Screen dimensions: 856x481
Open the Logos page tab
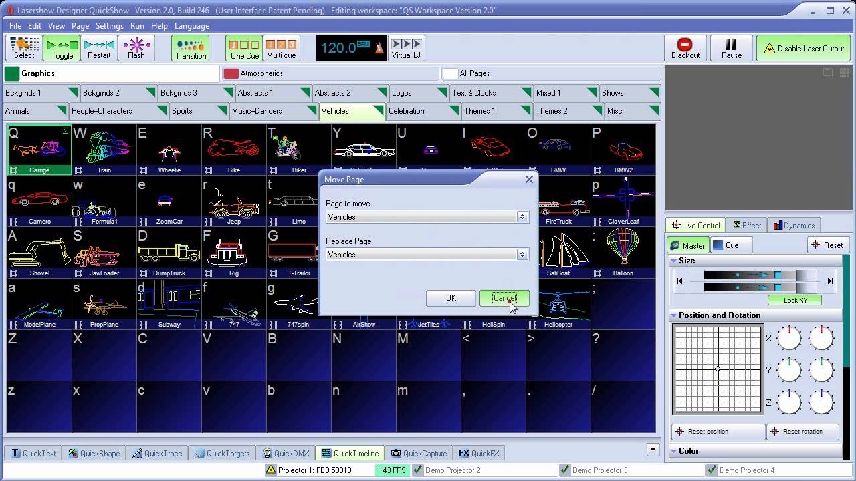pos(418,93)
